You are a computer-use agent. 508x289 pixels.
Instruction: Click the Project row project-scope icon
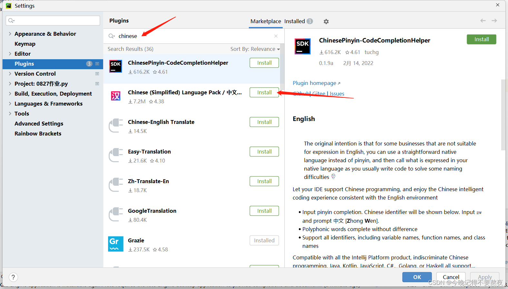pos(97,84)
